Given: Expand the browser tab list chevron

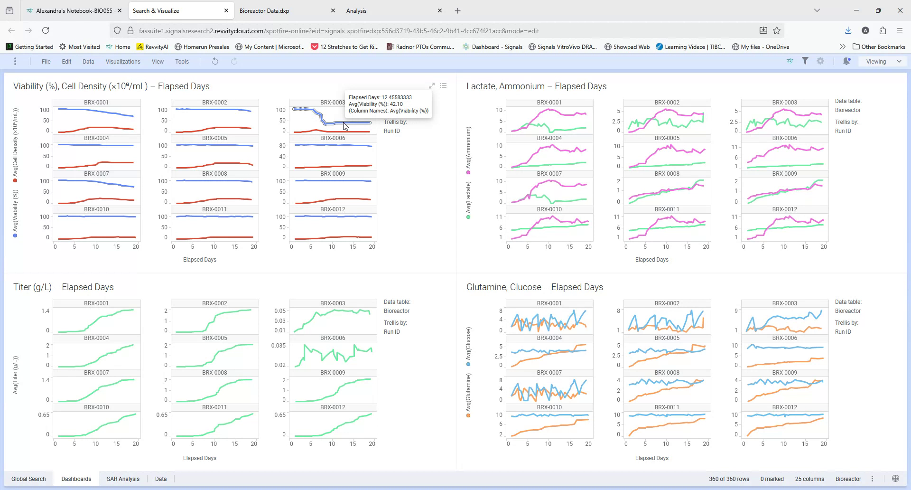Looking at the screenshot, I should point(817,10).
